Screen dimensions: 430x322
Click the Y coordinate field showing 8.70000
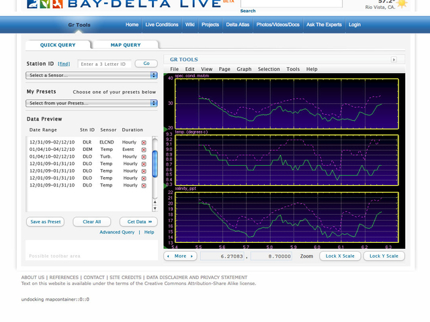(x=271, y=256)
